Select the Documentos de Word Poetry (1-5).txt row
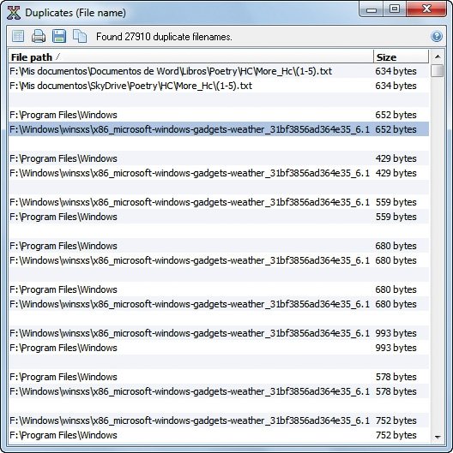The width and height of the screenshot is (453, 453). [219, 71]
